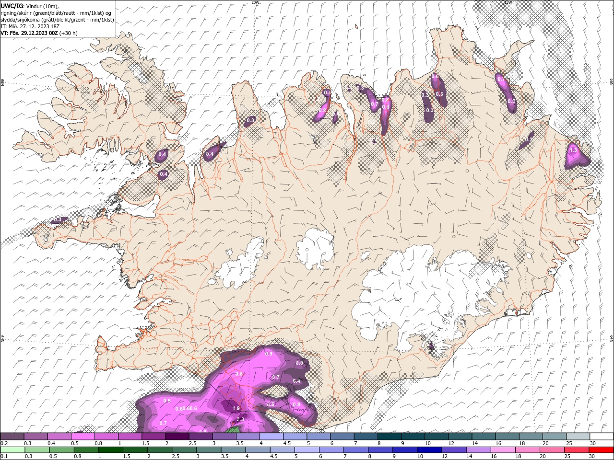Image resolution: width=614 pixels, height=460 pixels.
Task: Click upper legend white swatch after 30
Action: tap(601, 436)
